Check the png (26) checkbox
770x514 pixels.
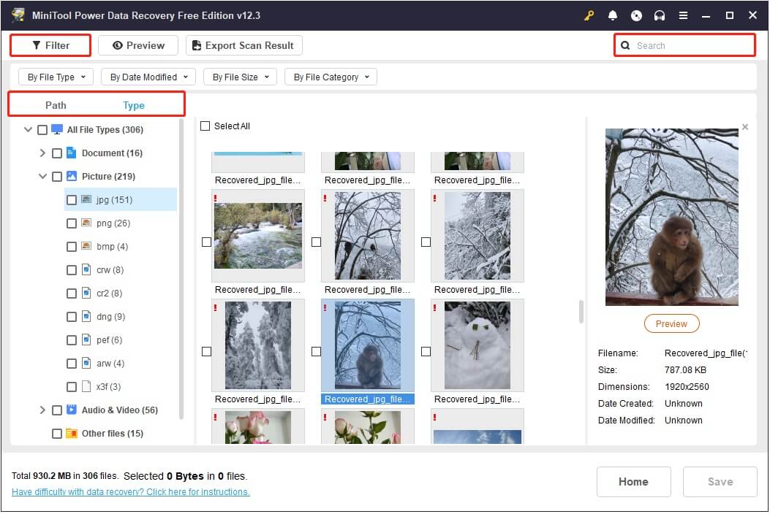click(72, 223)
